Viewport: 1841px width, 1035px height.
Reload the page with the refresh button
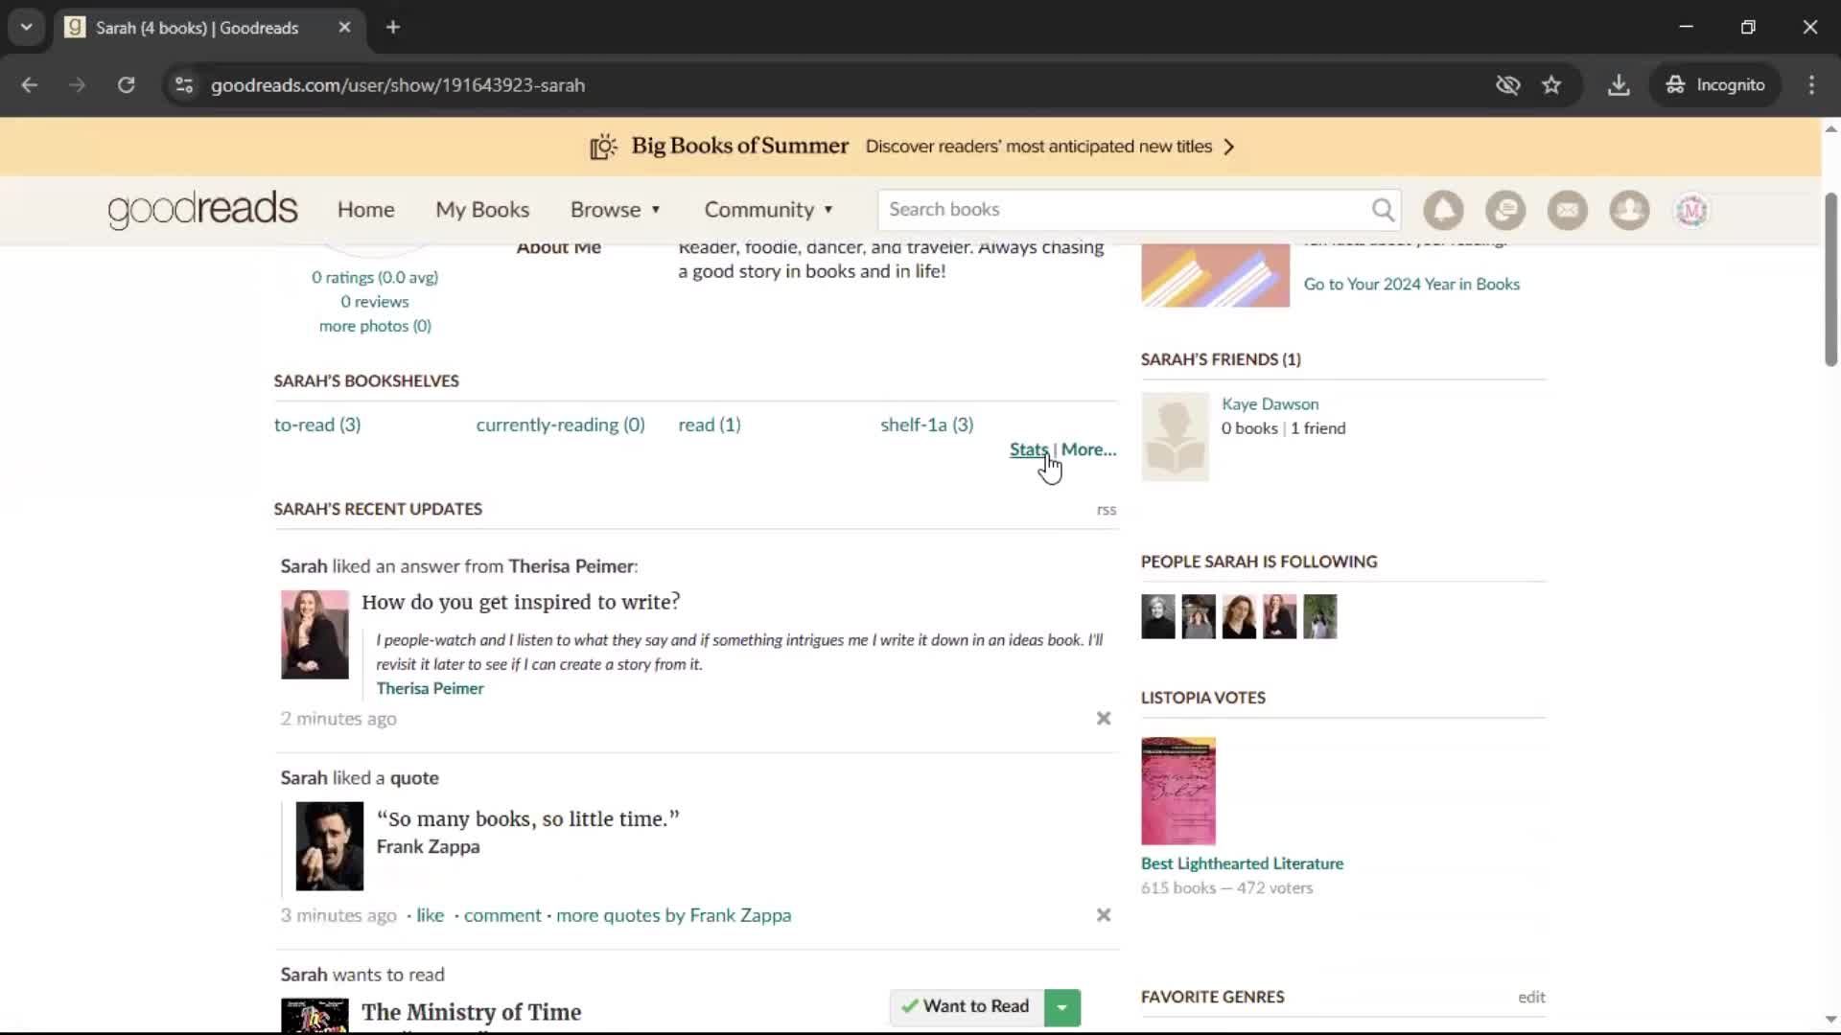(x=126, y=85)
